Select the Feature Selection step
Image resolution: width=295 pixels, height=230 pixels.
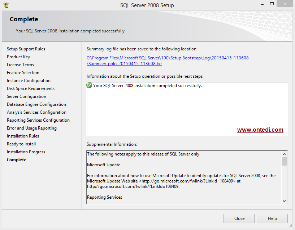[23, 73]
